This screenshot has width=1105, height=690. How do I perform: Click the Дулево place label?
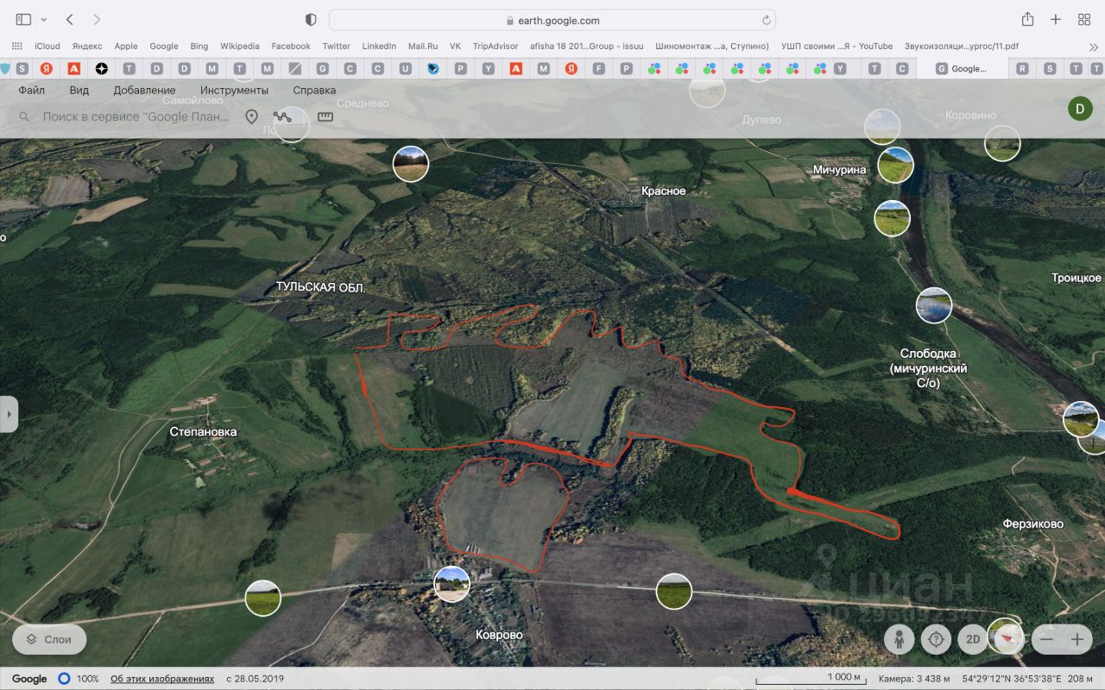tap(761, 120)
